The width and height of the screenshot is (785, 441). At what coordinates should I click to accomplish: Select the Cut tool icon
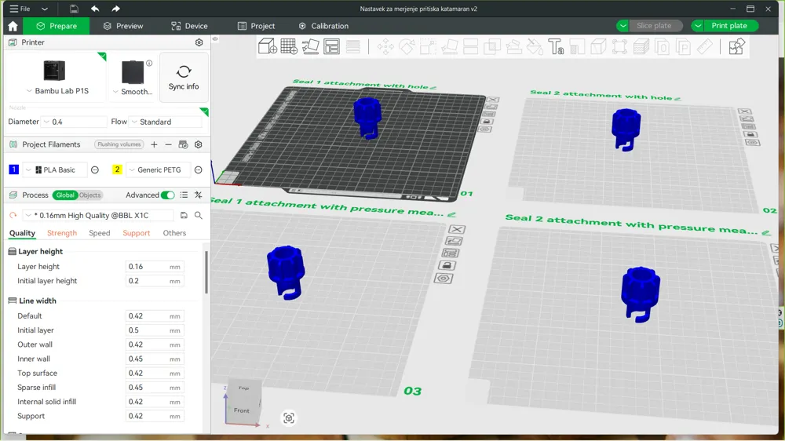[x=470, y=46]
